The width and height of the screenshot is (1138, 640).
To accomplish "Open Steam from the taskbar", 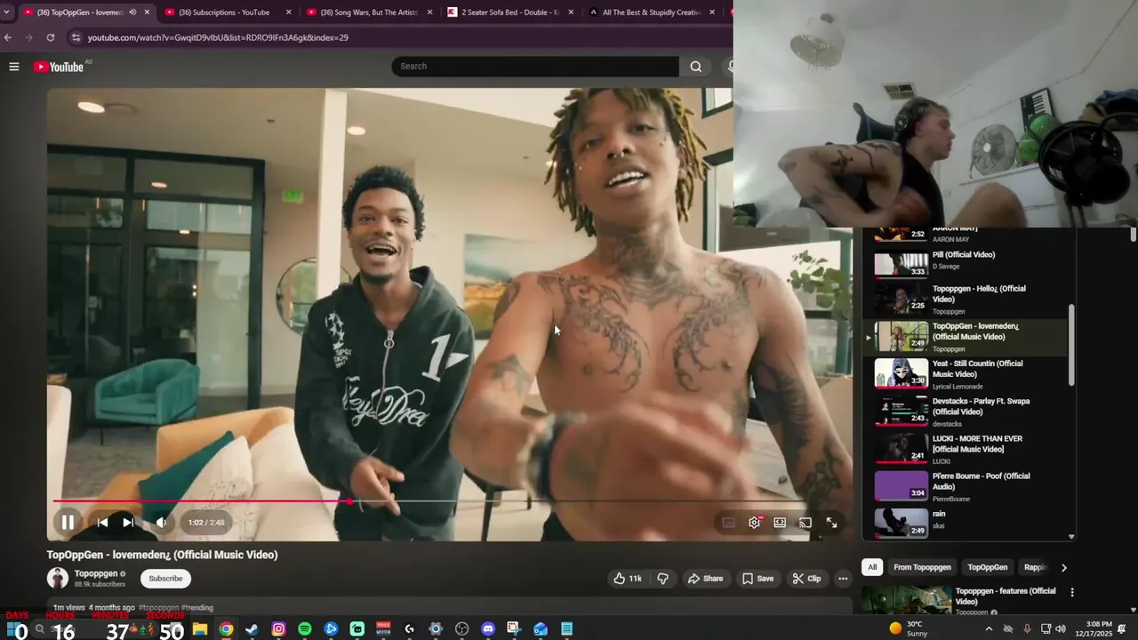I will (x=252, y=629).
